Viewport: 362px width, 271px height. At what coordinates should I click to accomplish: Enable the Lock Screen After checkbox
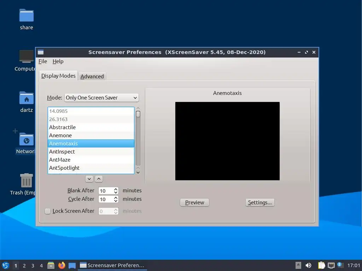point(48,211)
